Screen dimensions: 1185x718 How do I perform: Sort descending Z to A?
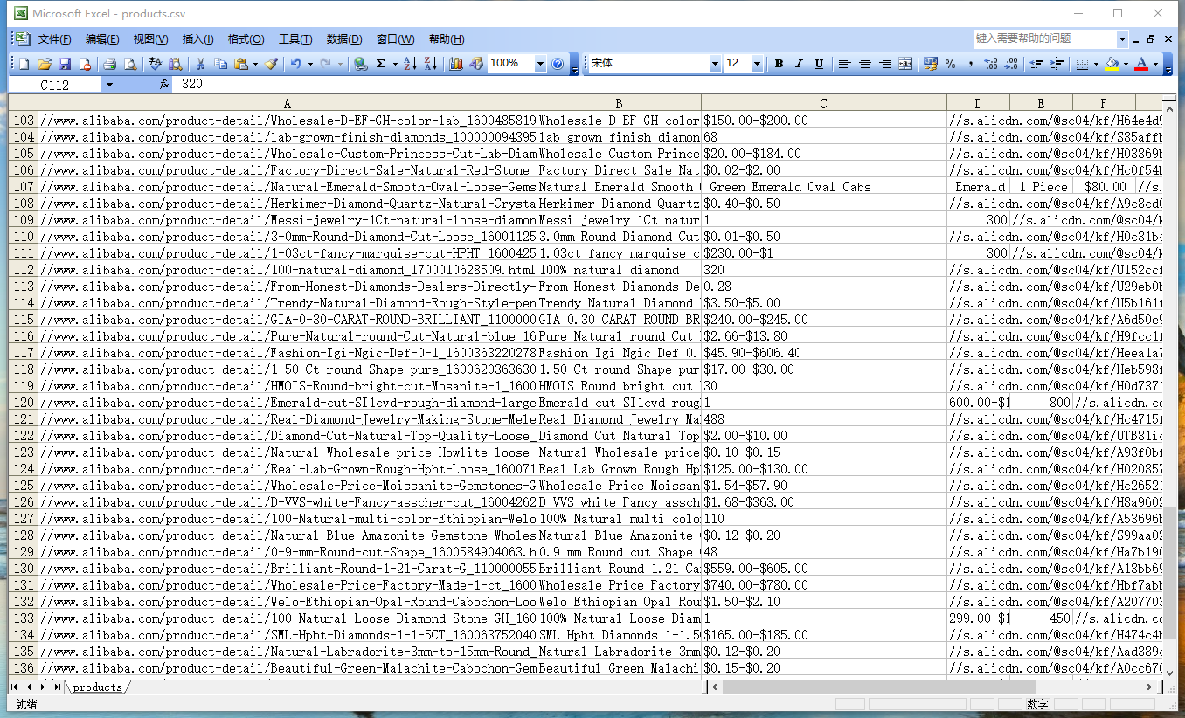coord(430,64)
